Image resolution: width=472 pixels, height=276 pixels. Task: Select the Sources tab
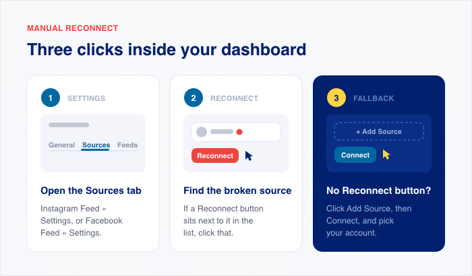(x=96, y=145)
